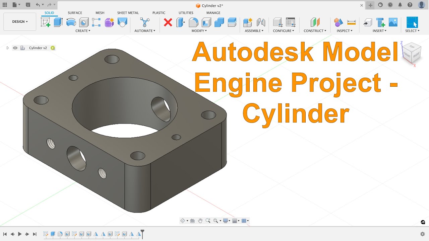Play the timeline

pos(20,234)
